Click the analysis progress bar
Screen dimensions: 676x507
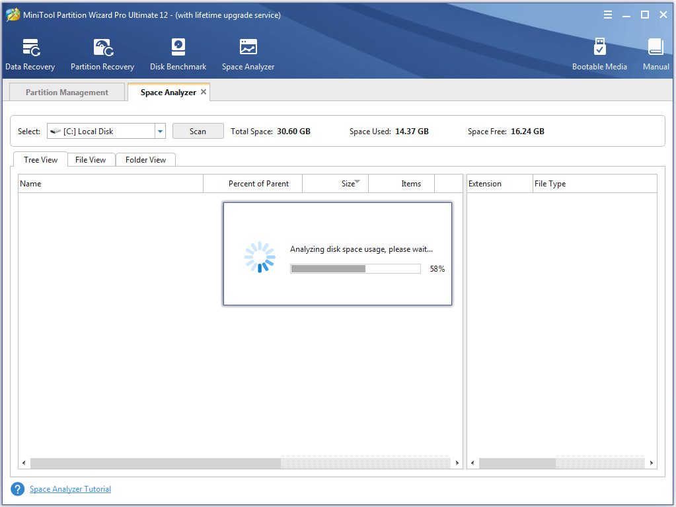[356, 268]
